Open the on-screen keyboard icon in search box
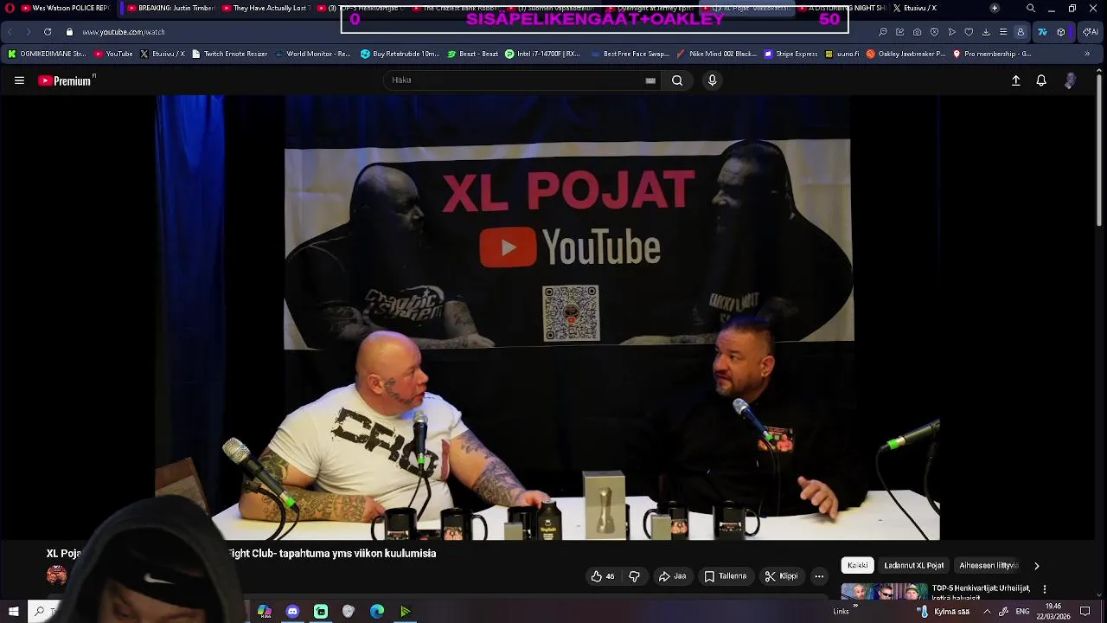Viewport: 1107px width, 623px height. 650,80
